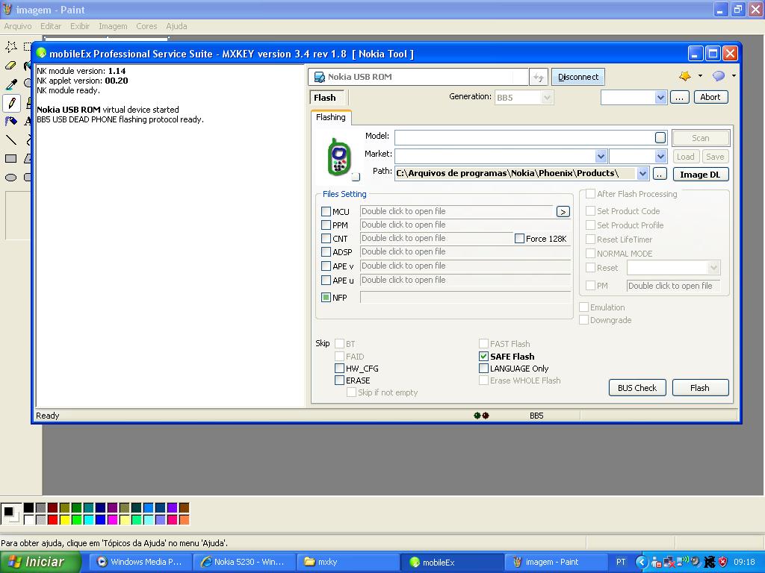The height and width of the screenshot is (573, 765).
Task: Open Paint's Exibir menu
Action: pos(80,26)
